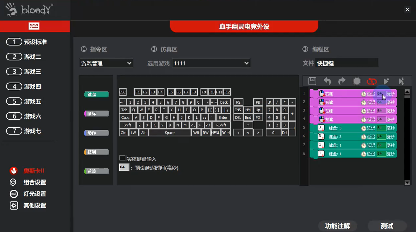Click clock delay icon in row 2
Image resolution: width=416 pixels, height=232 pixels.
tap(364, 103)
